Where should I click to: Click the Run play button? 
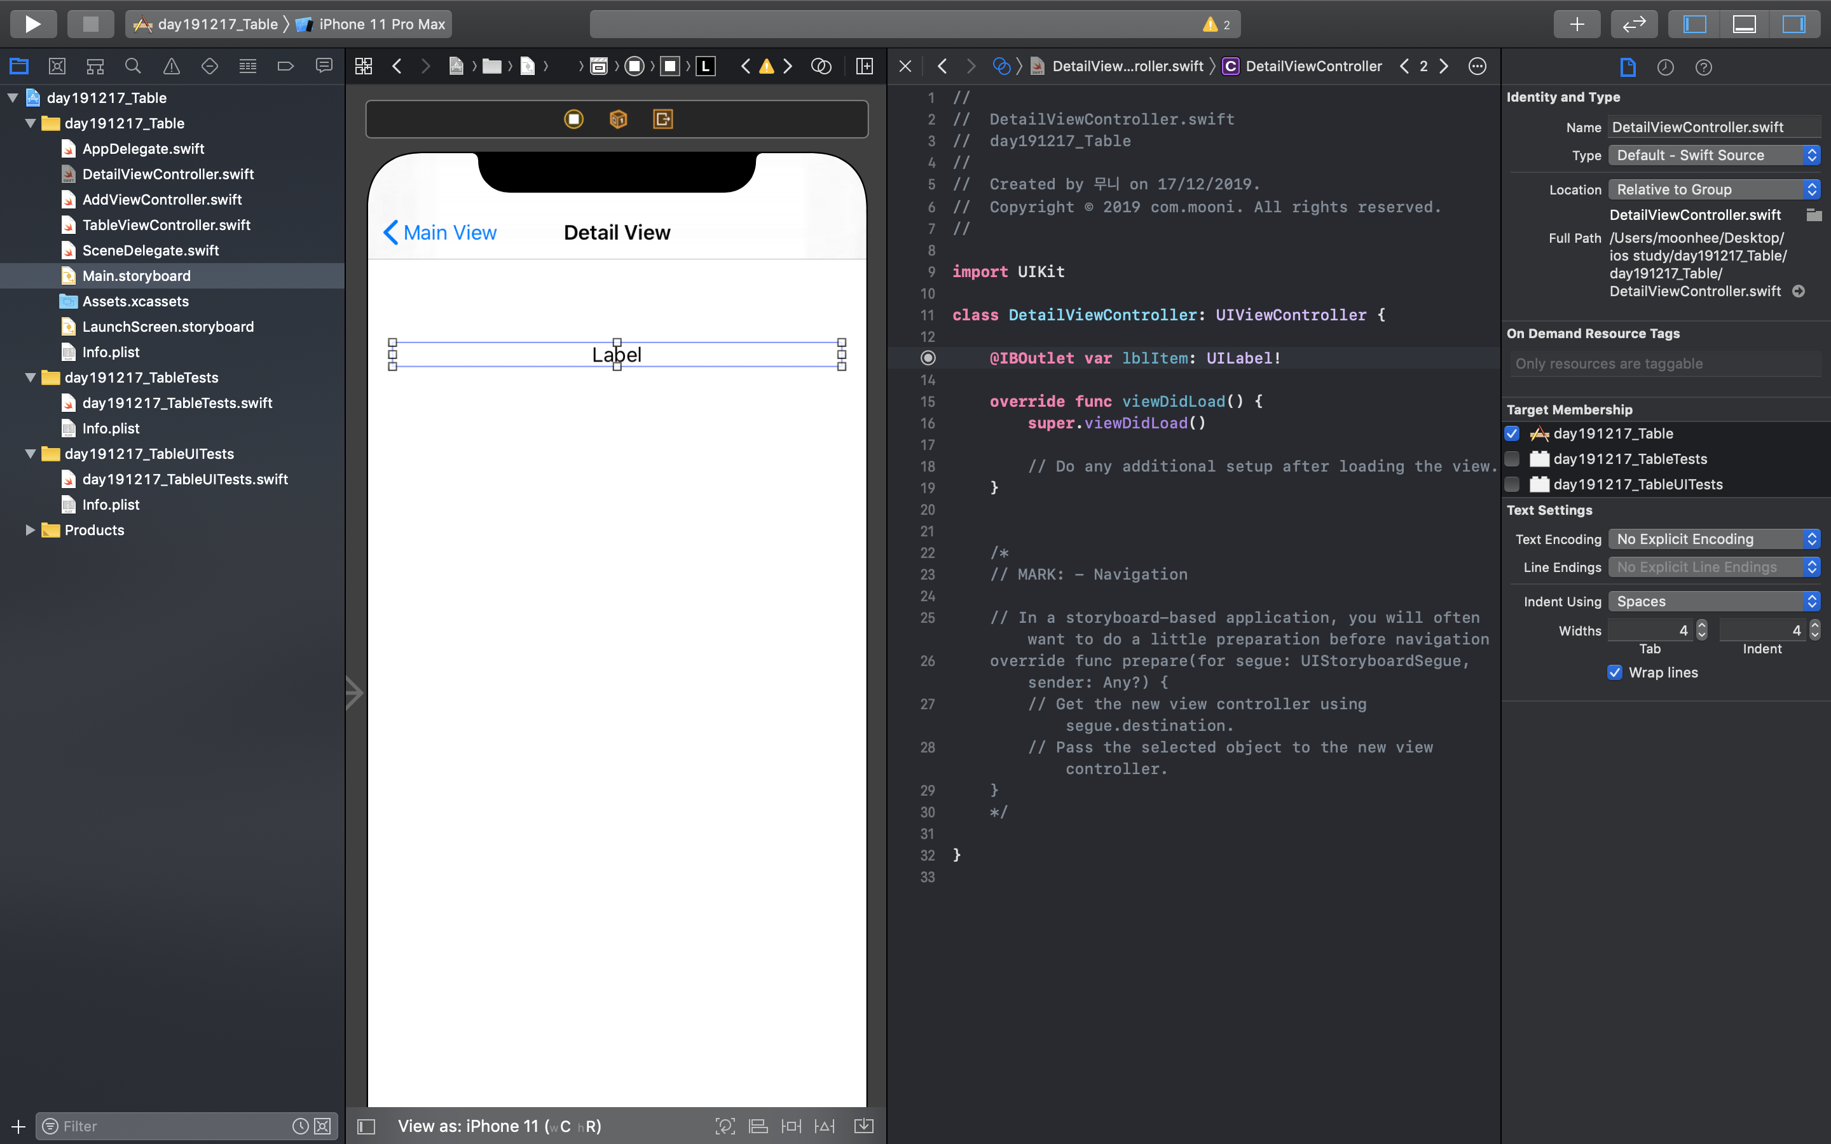(x=32, y=24)
